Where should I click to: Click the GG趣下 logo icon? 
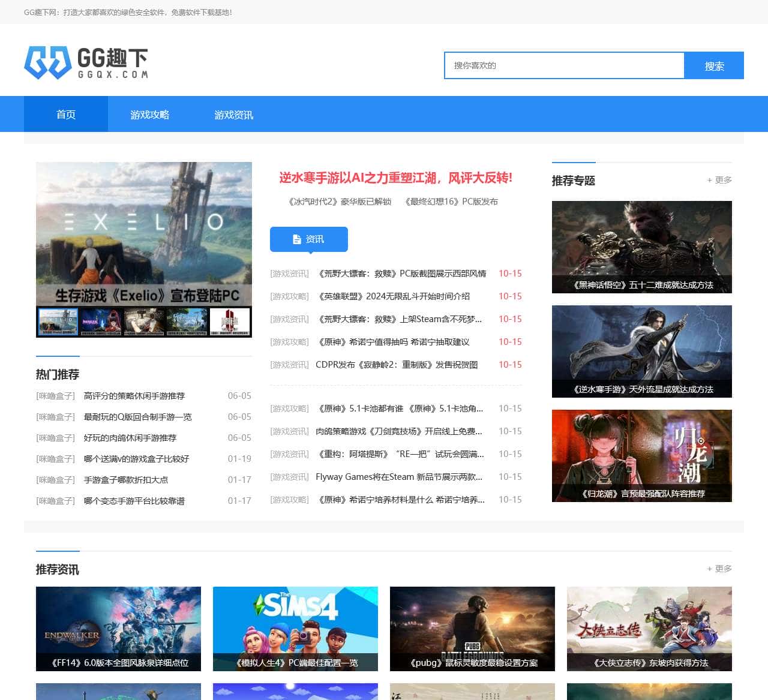(45, 62)
